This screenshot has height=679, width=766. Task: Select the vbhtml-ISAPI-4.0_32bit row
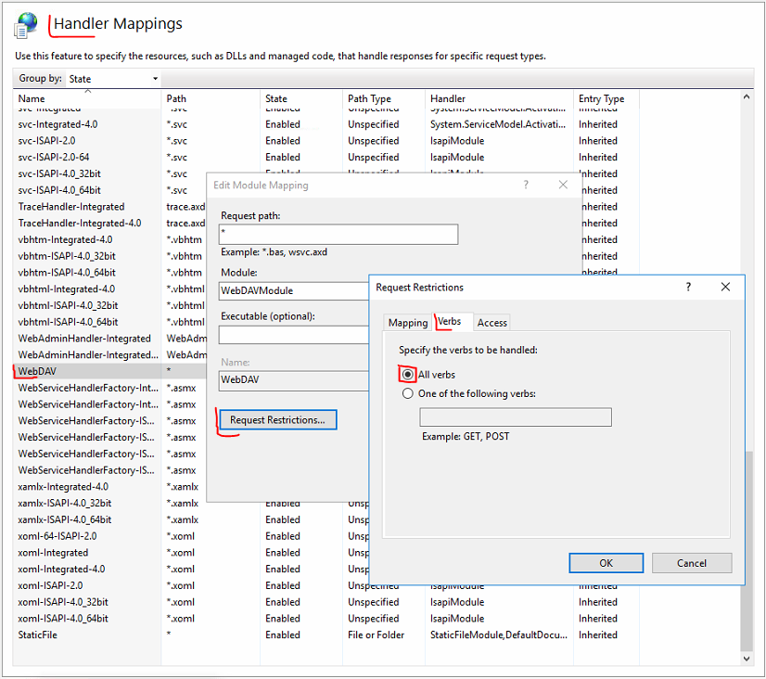point(68,305)
